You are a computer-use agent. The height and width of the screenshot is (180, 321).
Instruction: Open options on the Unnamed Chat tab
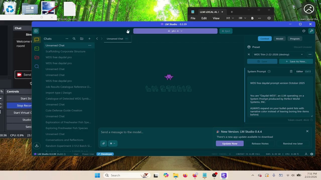tap(127, 39)
